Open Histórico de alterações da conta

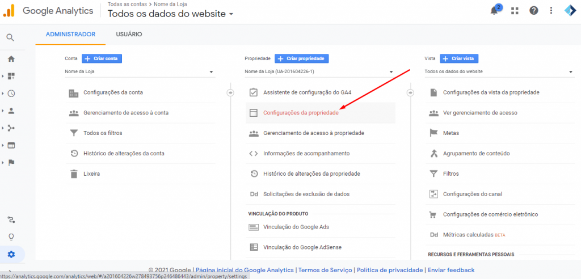pos(141,153)
